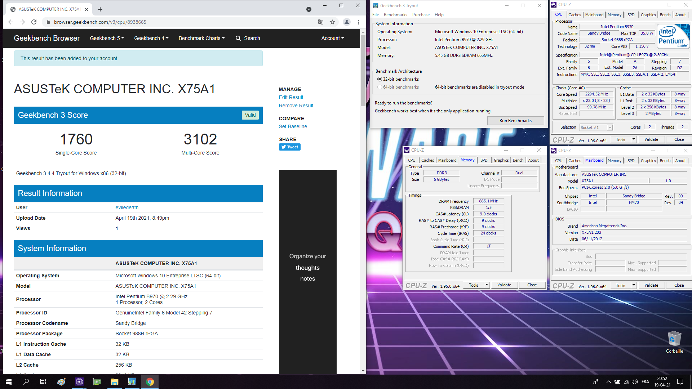Click Close button in top CPU-Z window

pyautogui.click(x=679, y=139)
